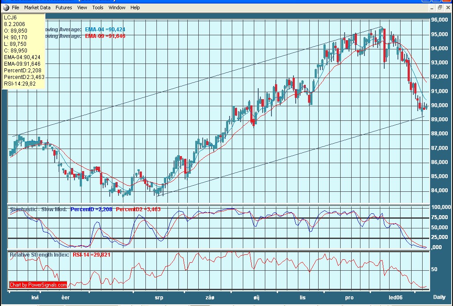Click the 90,000 price axis label
Image resolution: width=453 pixels, height=306 pixels.
439,105
